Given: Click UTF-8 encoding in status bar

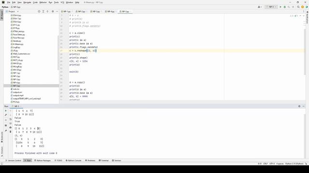Looking at the screenshot, I should tap(272, 163).
